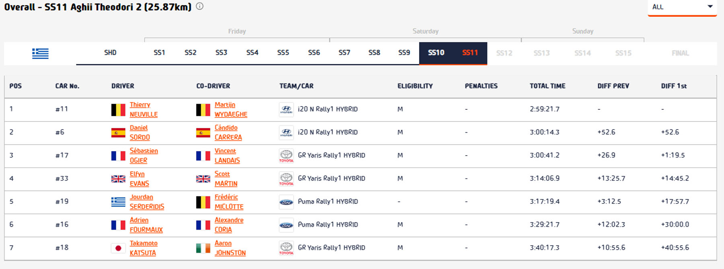Click the Irish flag beside Aaron Johnston
Image resolution: width=724 pixels, height=269 pixels.
203,248
